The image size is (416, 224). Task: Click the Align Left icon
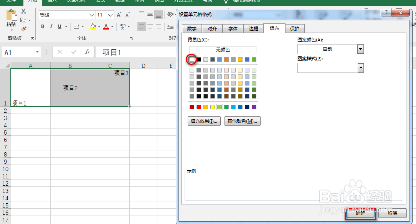click(142, 26)
